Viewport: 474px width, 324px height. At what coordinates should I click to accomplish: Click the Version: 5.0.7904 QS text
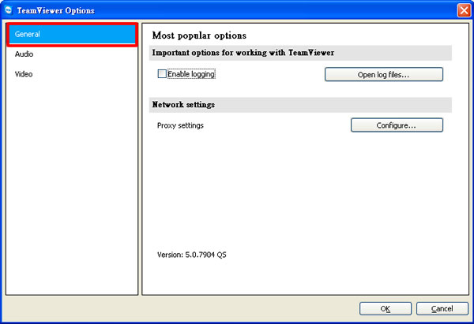tap(192, 255)
